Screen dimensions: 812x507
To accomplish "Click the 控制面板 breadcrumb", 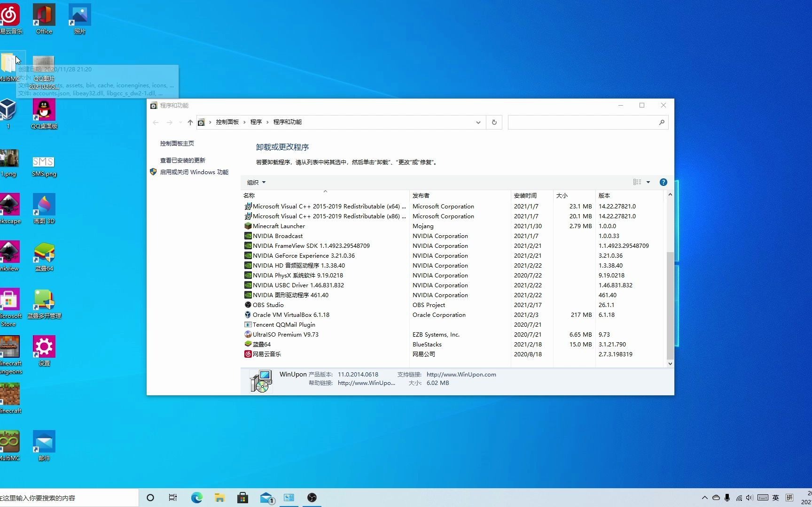I will 227,122.
